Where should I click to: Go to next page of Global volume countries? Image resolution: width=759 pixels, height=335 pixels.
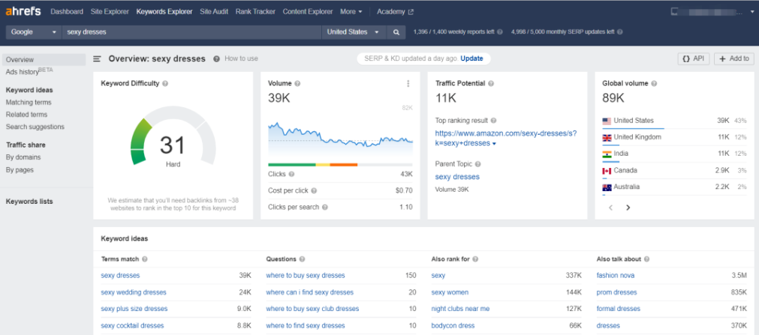[x=628, y=208]
